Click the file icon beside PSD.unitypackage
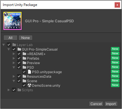The image size is (122, 109). click(30, 72)
